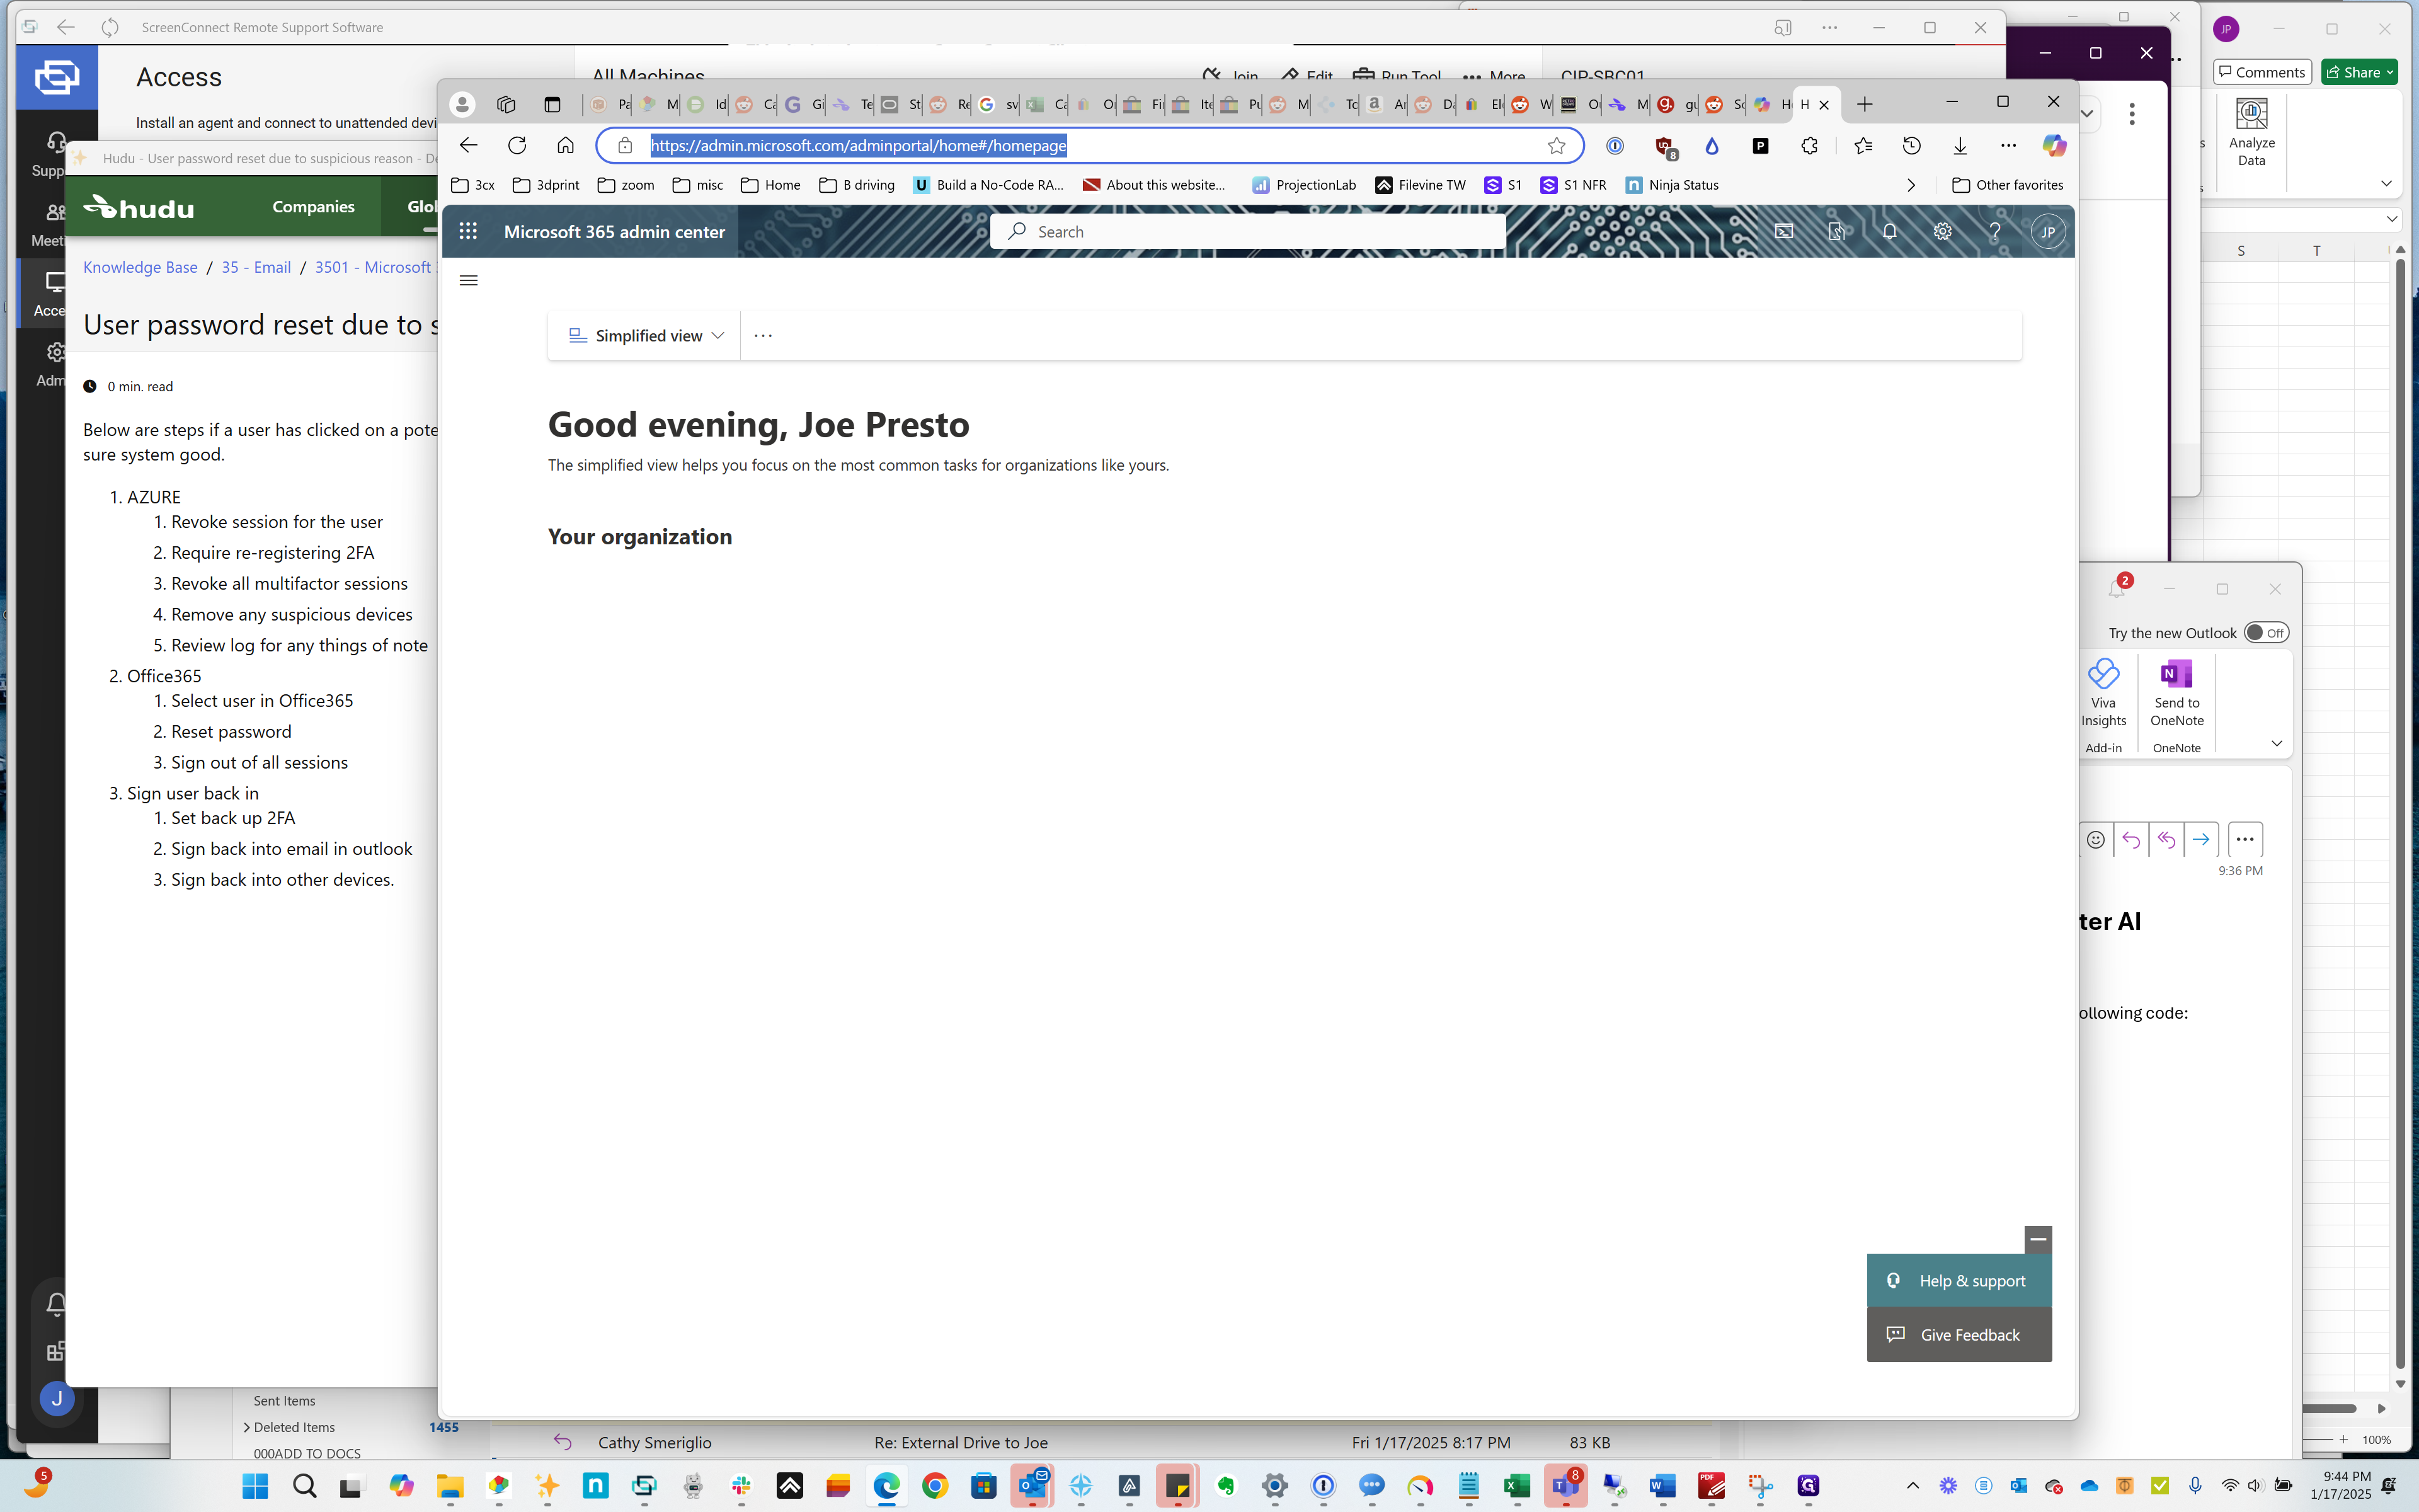Screen dimensions: 2419x1512
Task: Expand the Excel formula bar chevron
Action: [x=2391, y=219]
